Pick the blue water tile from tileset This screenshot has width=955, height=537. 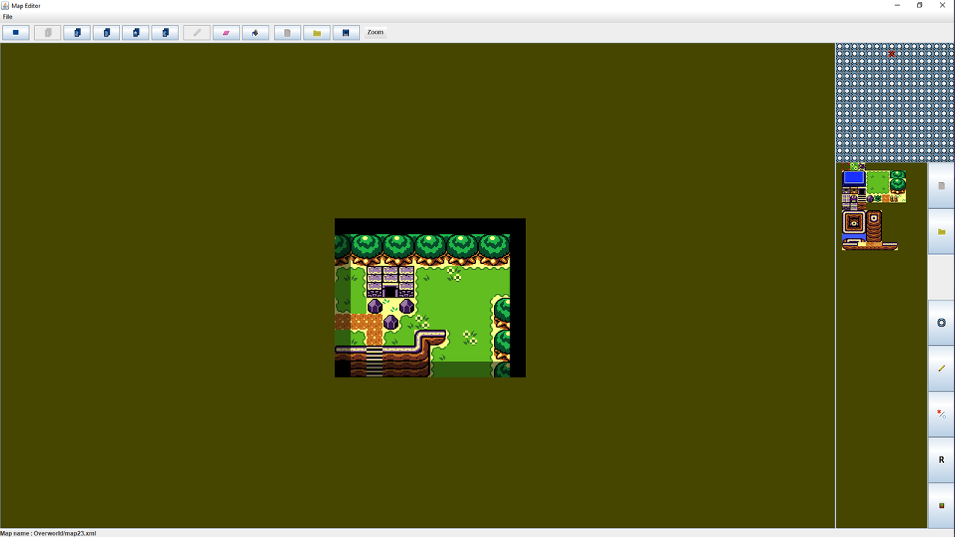854,178
